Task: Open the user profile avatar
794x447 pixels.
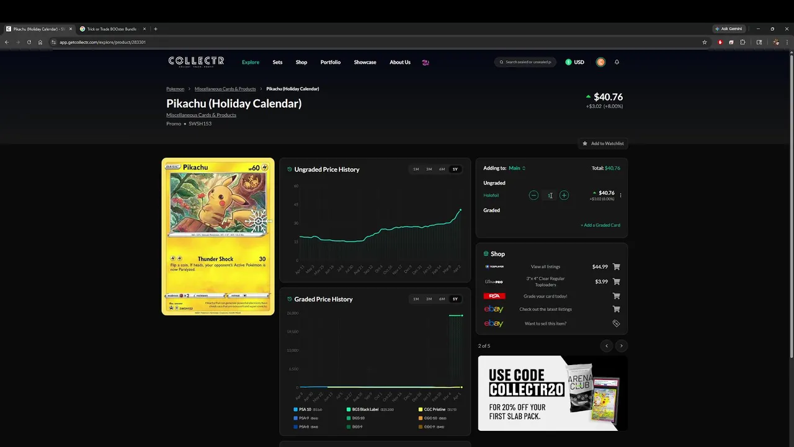Action: click(x=600, y=62)
